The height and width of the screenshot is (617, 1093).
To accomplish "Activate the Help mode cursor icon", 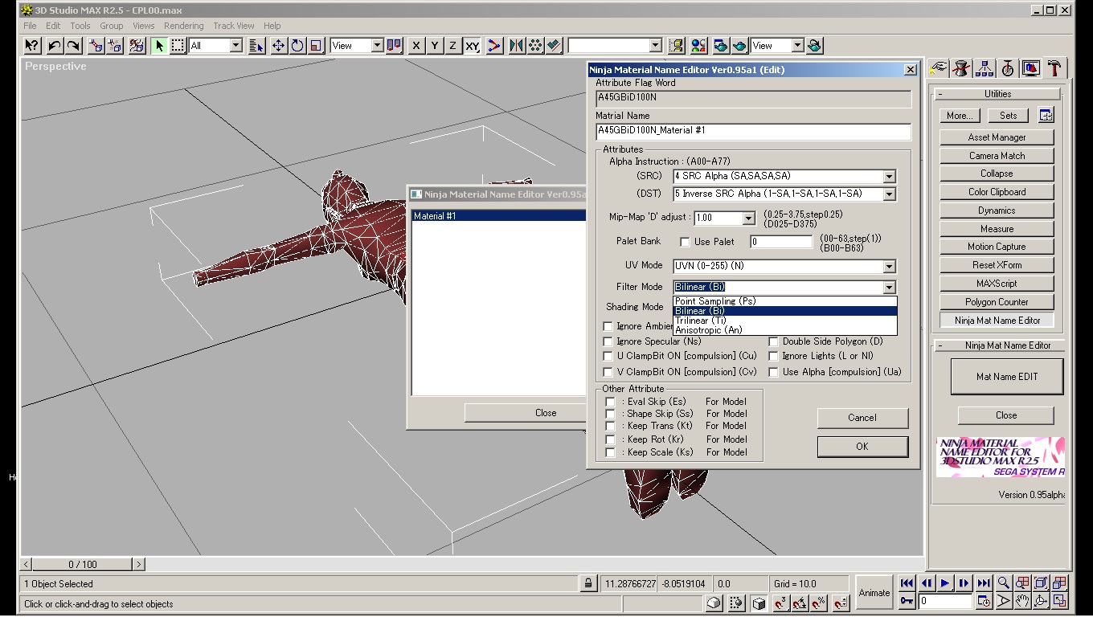I will click(31, 46).
